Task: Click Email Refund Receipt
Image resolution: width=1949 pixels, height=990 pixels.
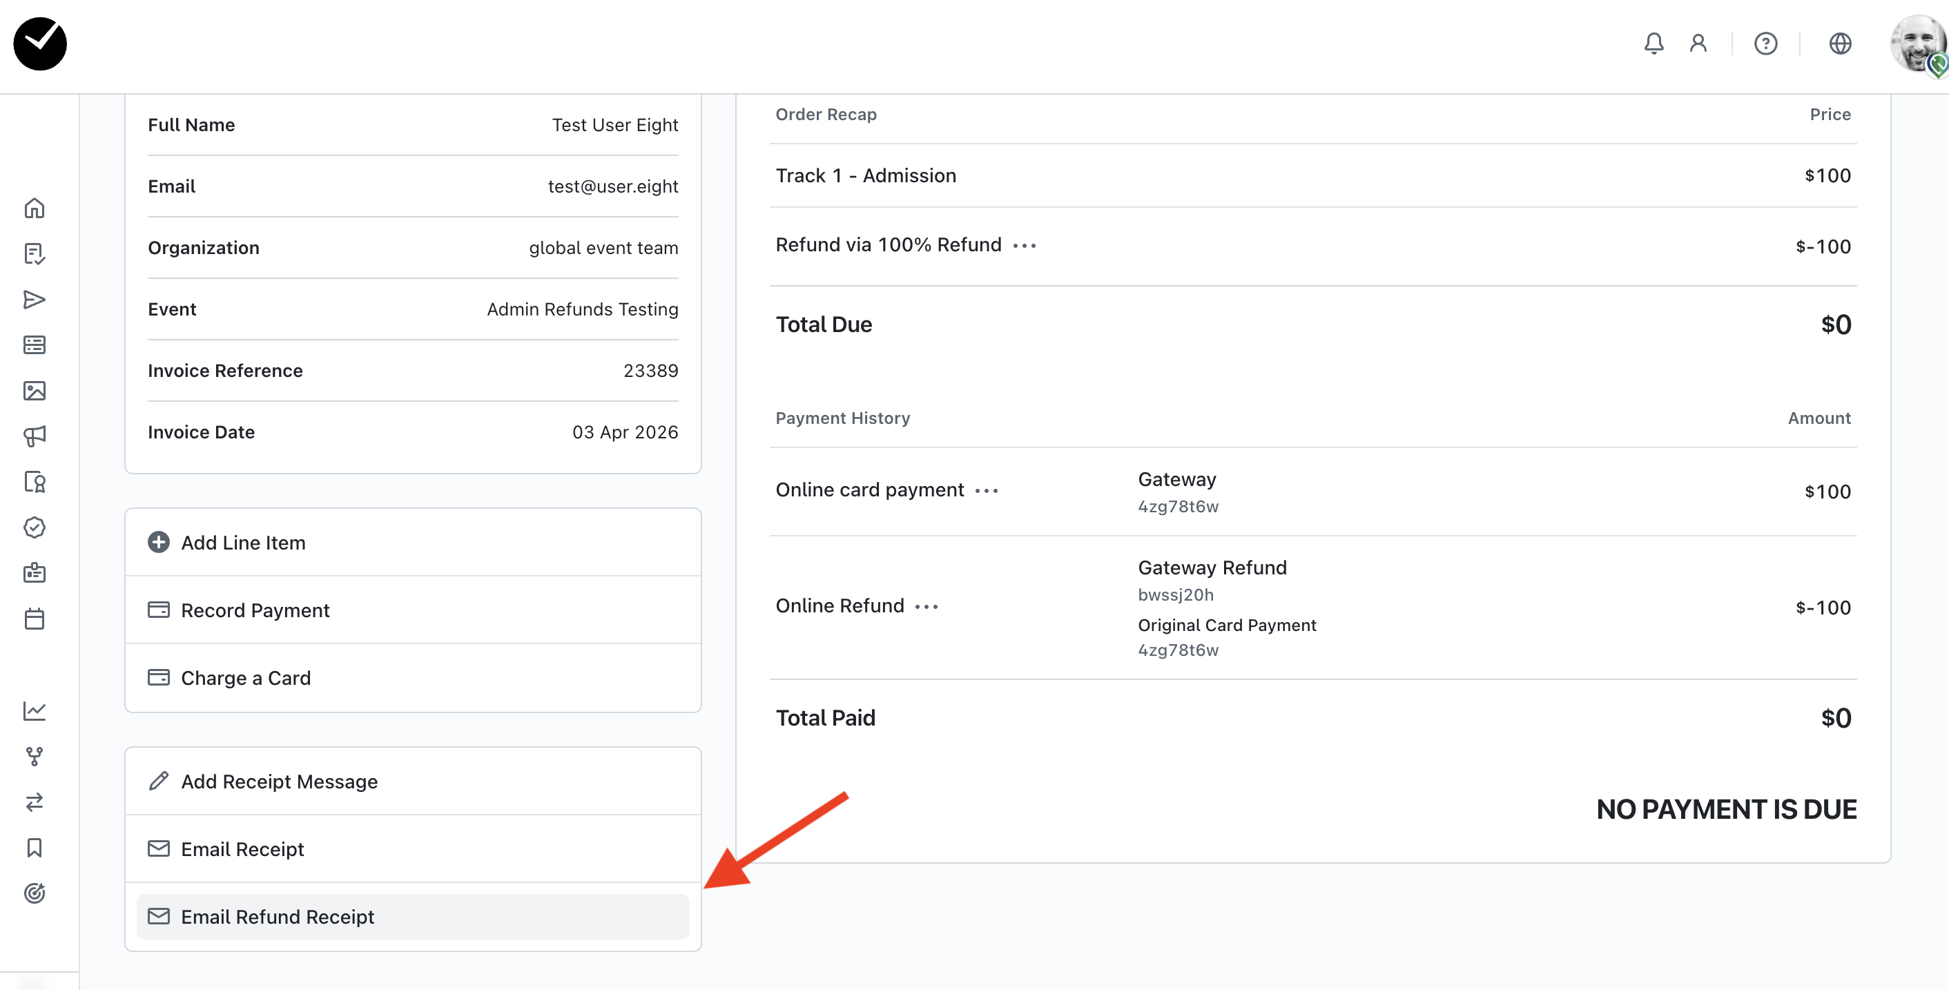Action: click(x=277, y=917)
